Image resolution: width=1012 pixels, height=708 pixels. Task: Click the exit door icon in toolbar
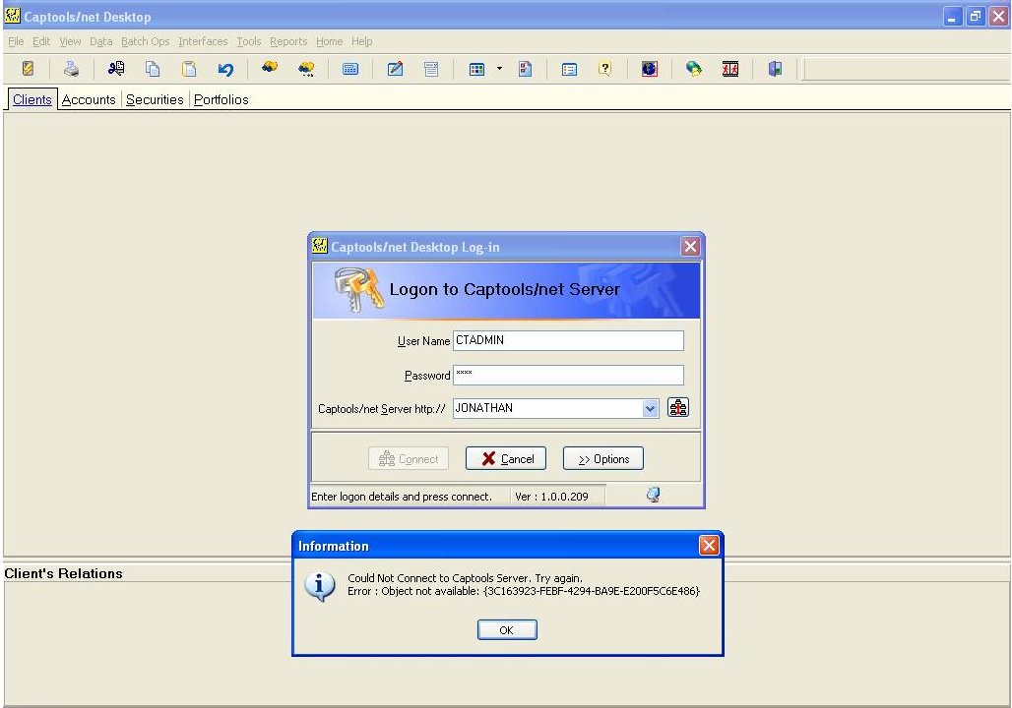tap(775, 69)
